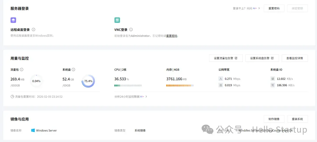
Task: Click info icon next to 流量包
Action: pyautogui.click(x=22, y=70)
